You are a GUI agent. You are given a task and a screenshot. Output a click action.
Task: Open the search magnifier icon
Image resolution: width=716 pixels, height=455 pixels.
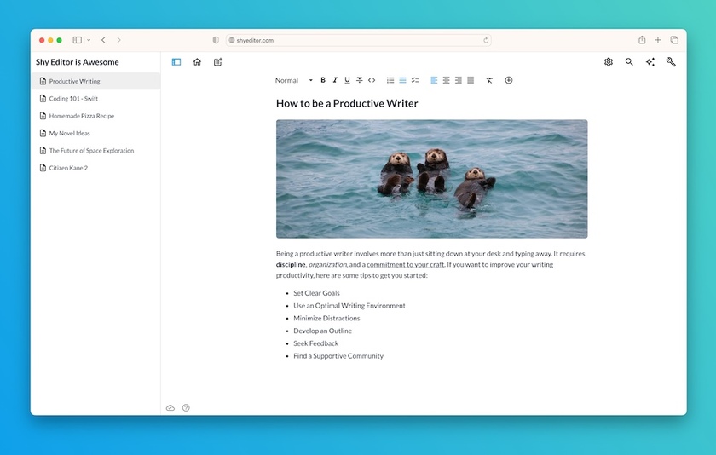[x=629, y=62]
